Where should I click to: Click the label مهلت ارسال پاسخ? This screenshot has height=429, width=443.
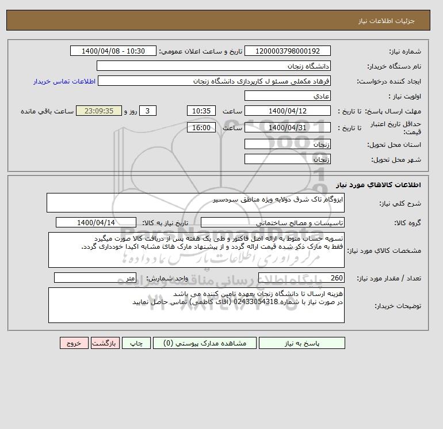click(x=393, y=111)
